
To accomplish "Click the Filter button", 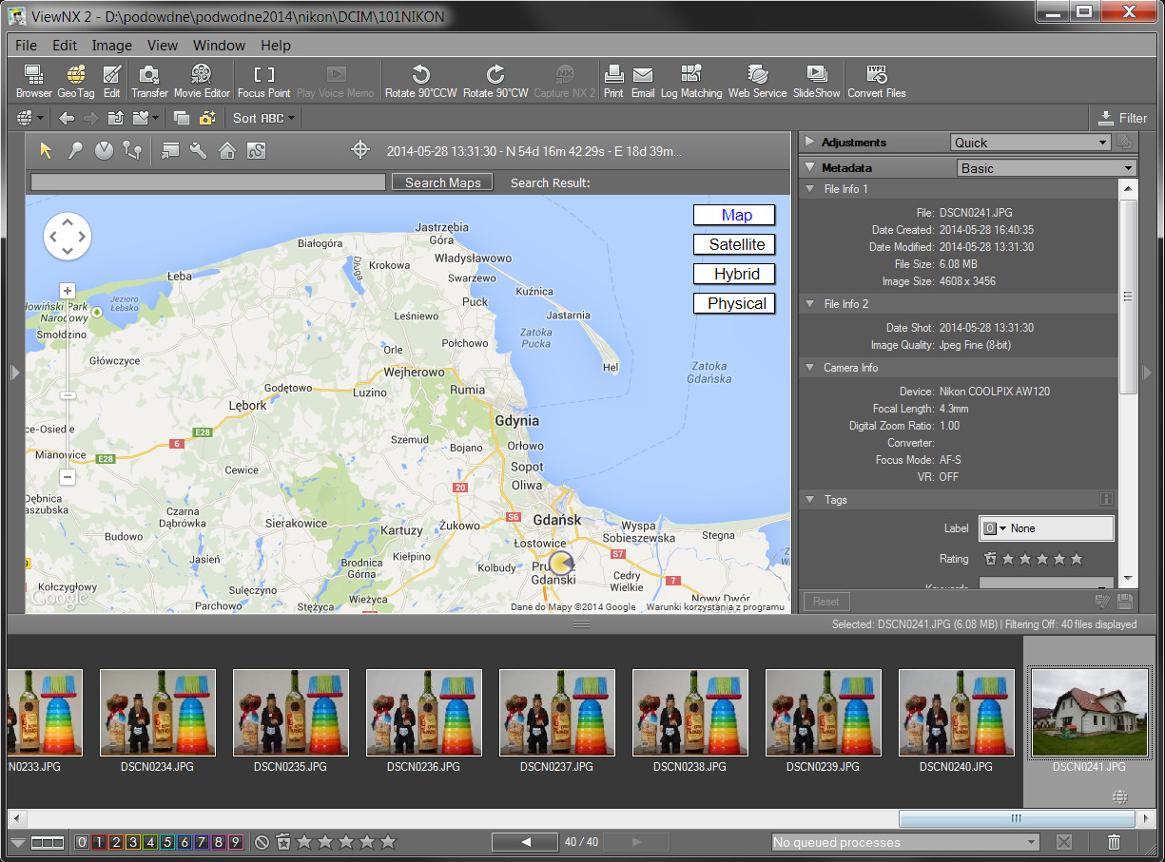I will pyautogui.click(x=1123, y=118).
